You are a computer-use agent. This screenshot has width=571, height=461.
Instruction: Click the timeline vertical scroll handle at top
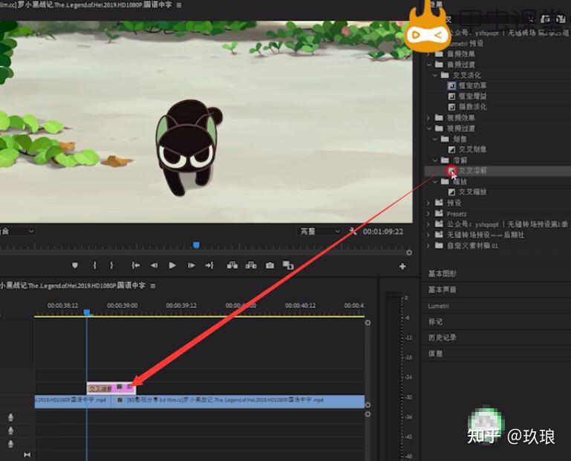368,323
